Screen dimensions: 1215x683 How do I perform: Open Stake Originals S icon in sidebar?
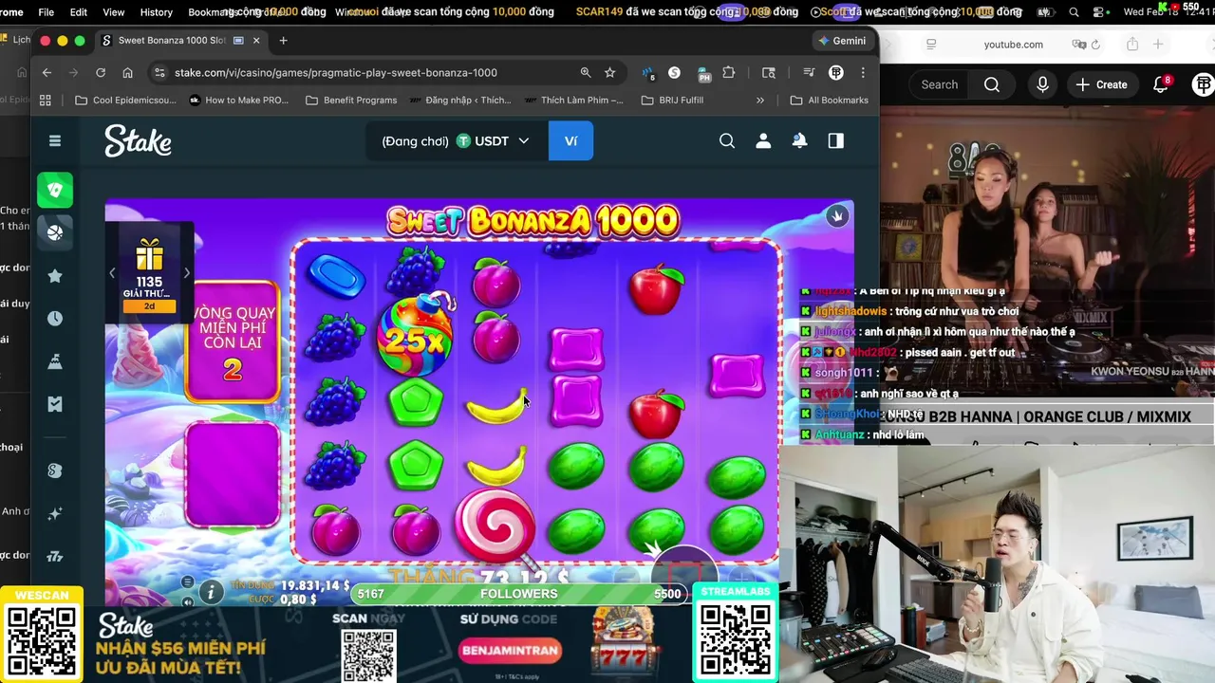click(55, 471)
